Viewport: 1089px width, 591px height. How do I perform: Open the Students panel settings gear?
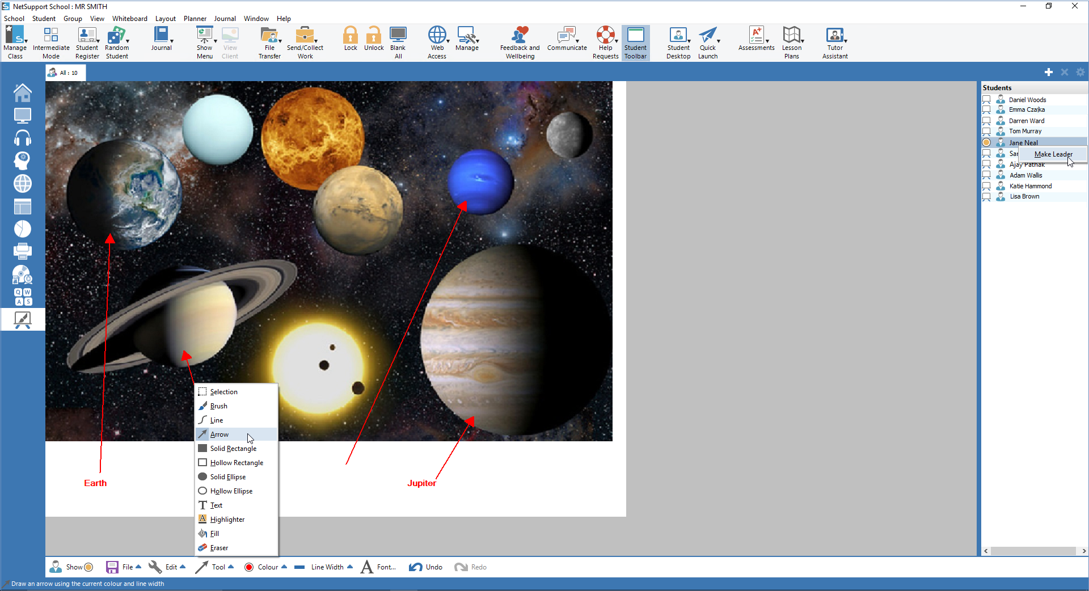click(x=1080, y=72)
